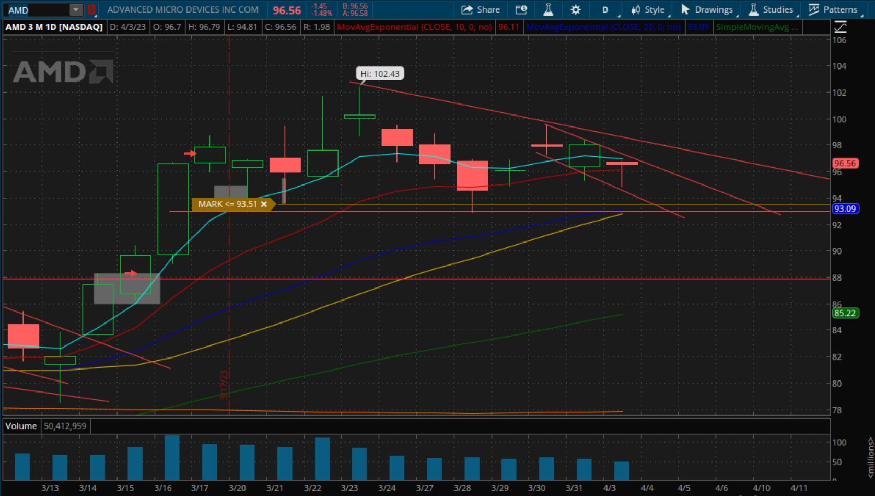Click the MovAvgExponential (CLOSE, 10, 0, no) study label
875x496 pixels.
(x=414, y=27)
